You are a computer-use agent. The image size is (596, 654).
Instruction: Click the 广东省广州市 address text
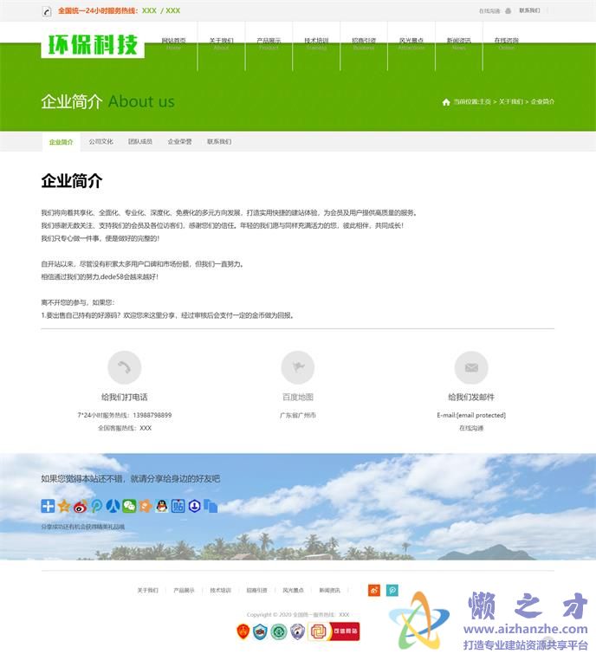298,416
